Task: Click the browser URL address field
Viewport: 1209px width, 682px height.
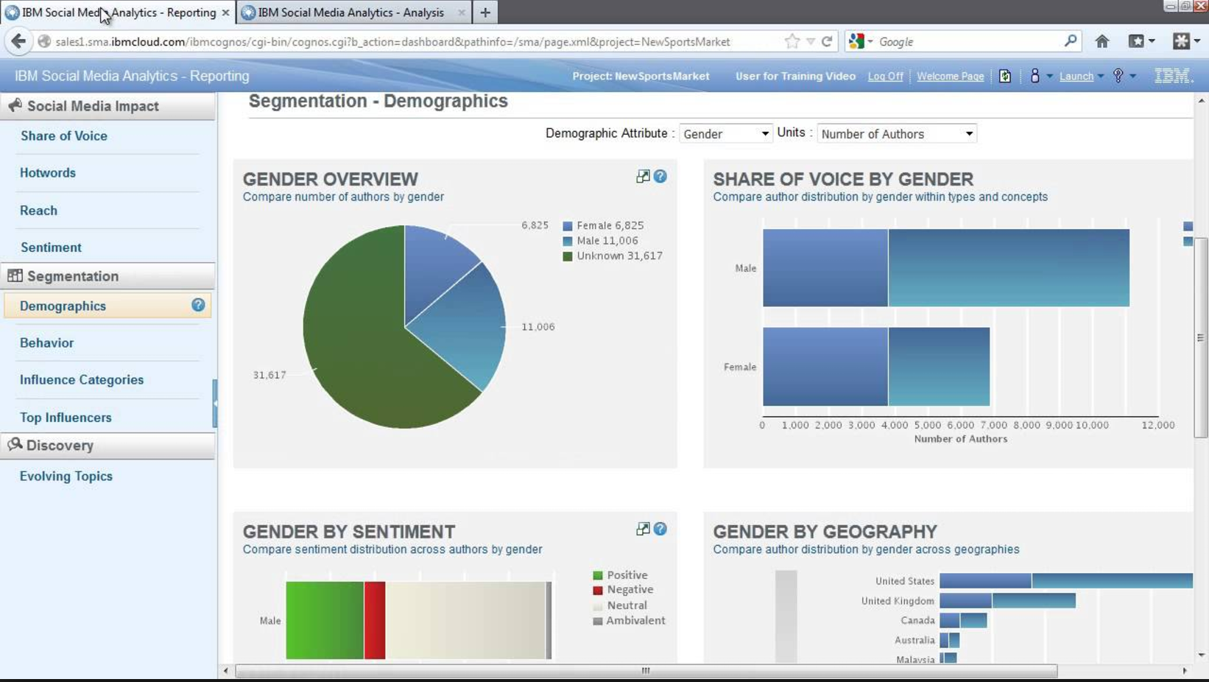Action: (x=412, y=42)
